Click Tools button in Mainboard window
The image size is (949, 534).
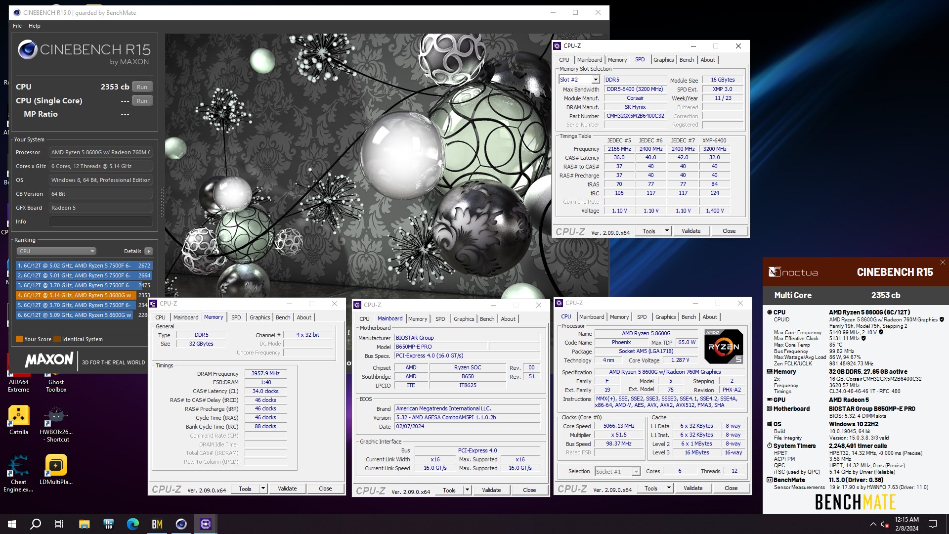449,490
